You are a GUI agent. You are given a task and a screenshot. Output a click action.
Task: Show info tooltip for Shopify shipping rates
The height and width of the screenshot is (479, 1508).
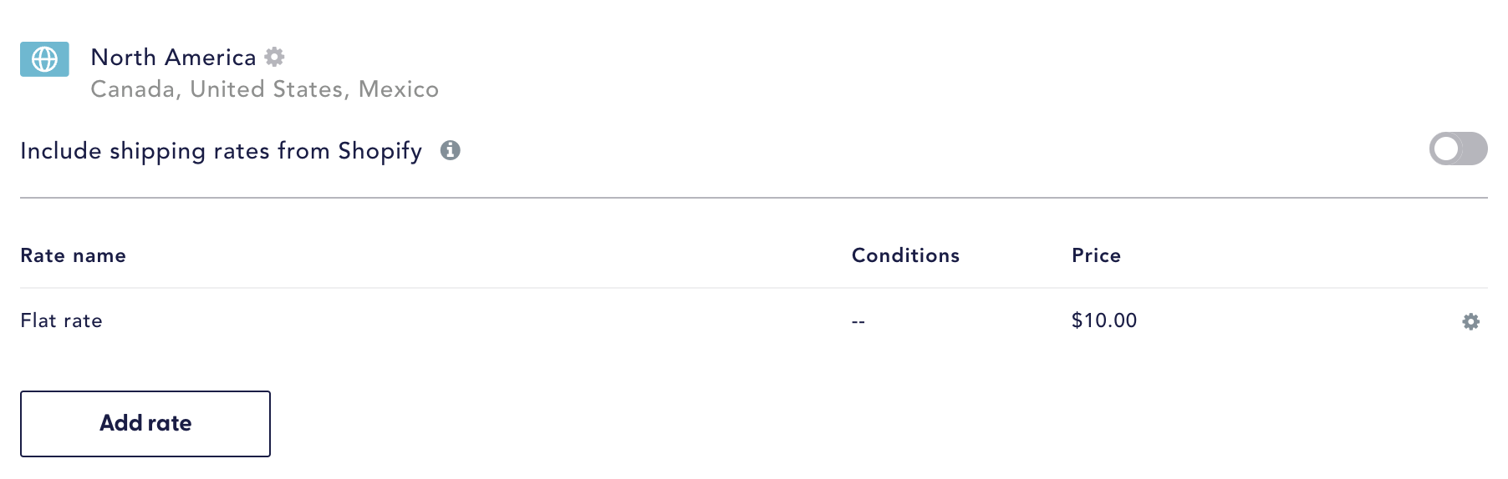pos(451,150)
